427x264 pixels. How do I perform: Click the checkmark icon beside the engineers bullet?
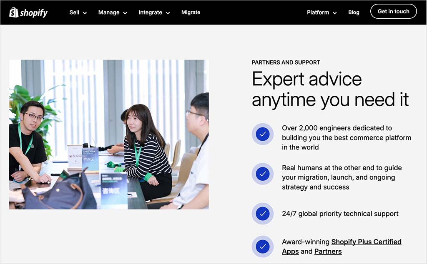point(262,134)
